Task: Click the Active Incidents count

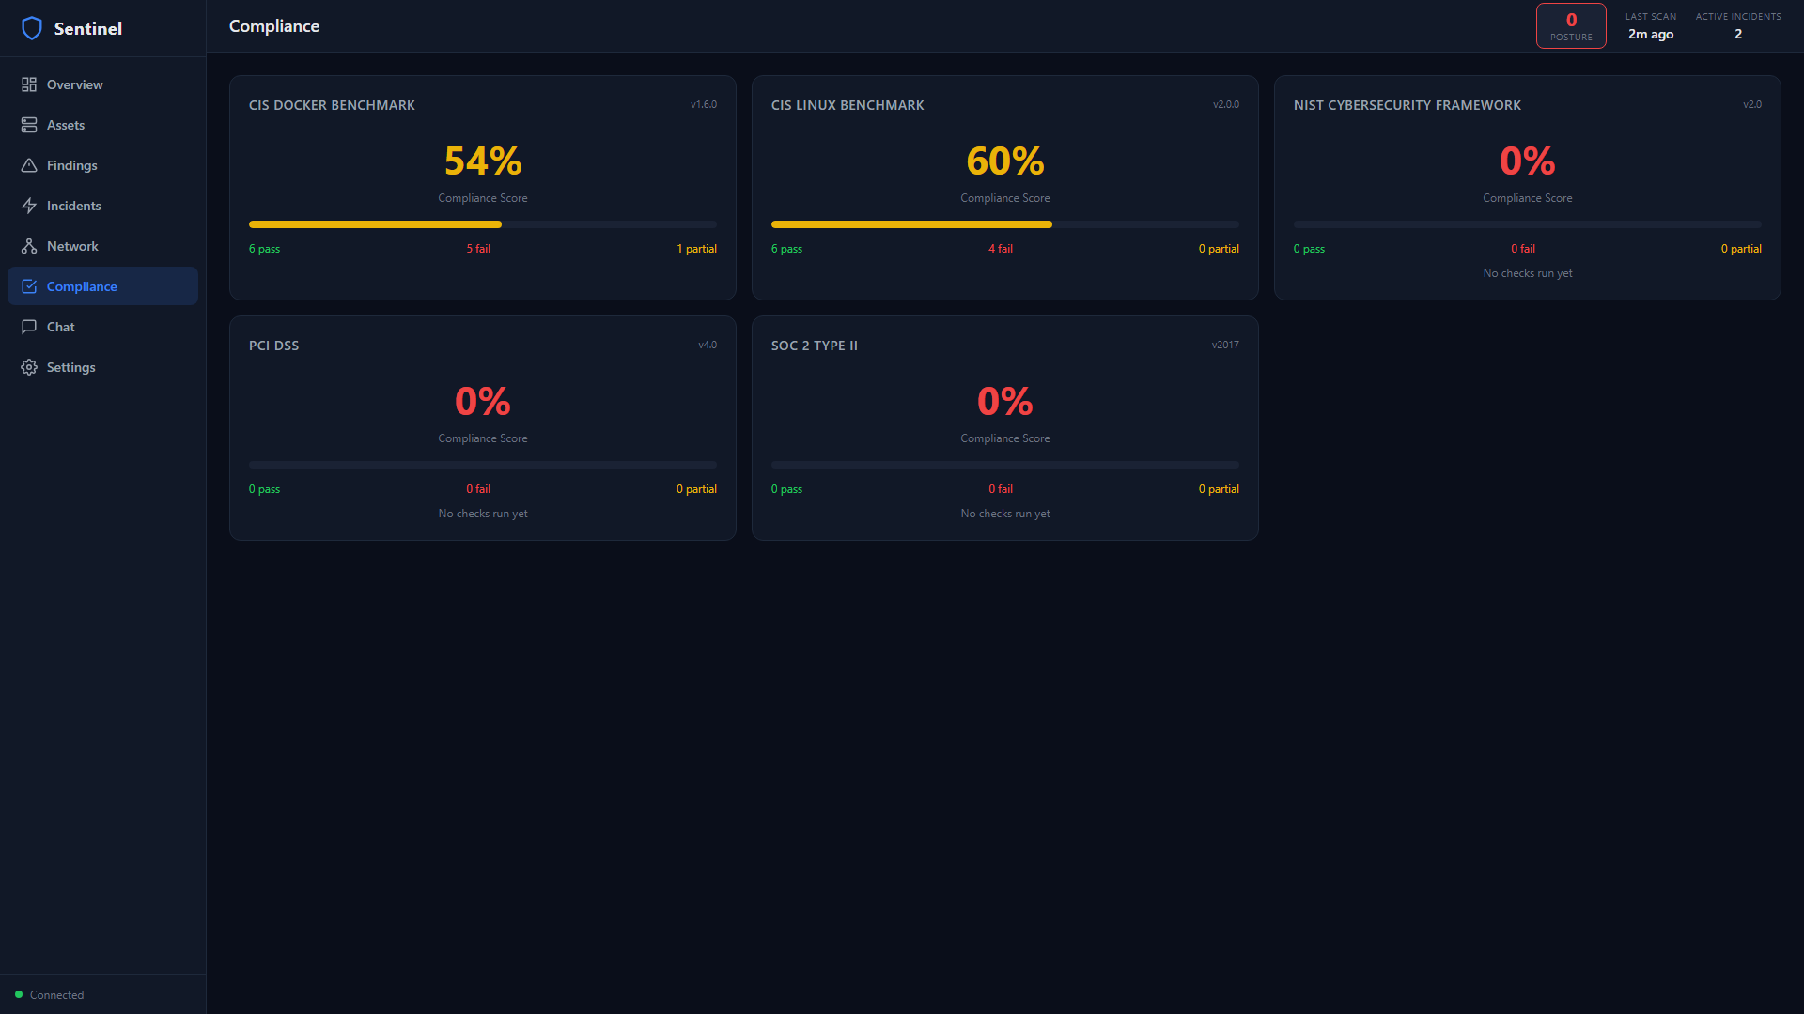Action: click(x=1737, y=34)
